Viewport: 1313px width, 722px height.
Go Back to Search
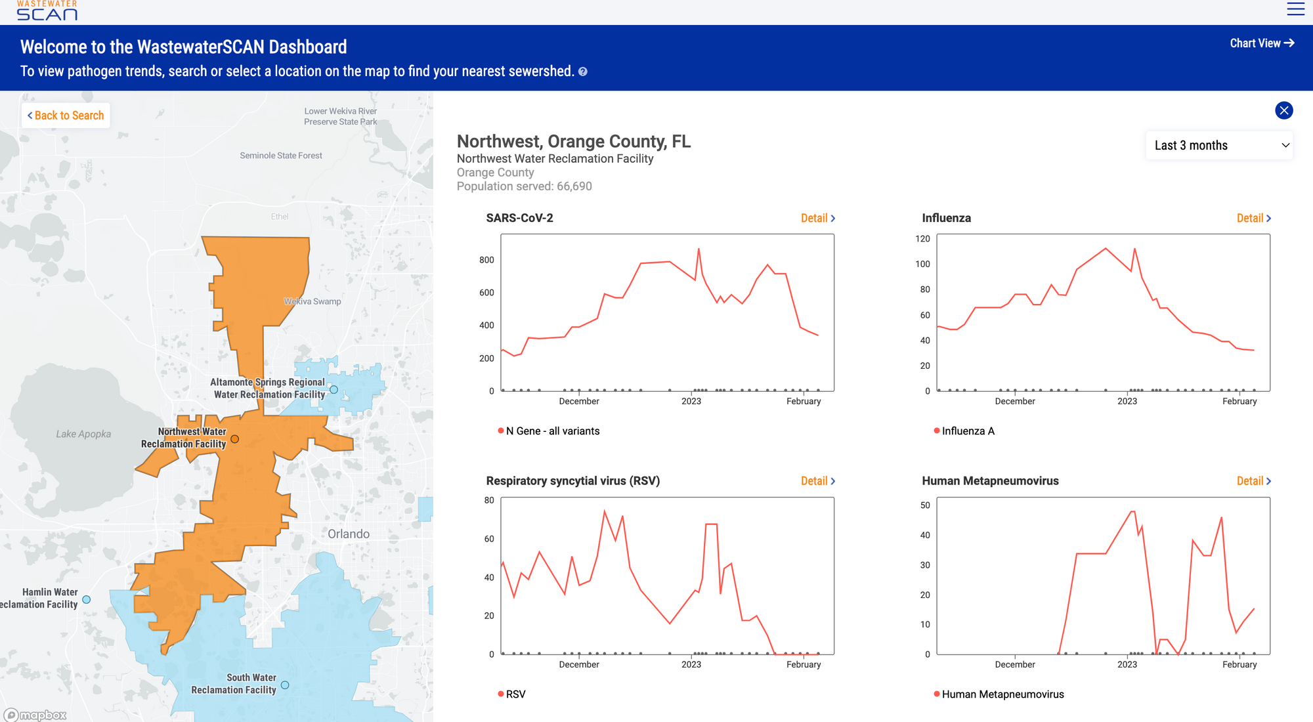tap(66, 116)
